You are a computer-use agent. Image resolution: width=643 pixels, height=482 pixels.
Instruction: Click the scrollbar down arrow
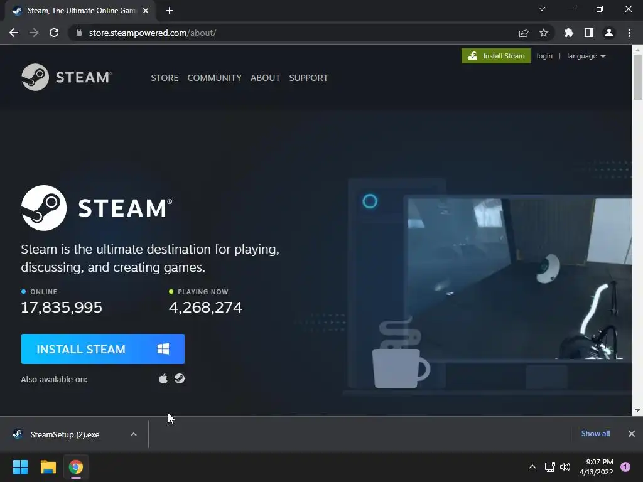click(x=637, y=410)
